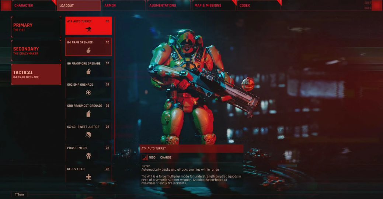Click the charge cost icon beside 1000
Screen dimensions: 383x199
pos(145,157)
